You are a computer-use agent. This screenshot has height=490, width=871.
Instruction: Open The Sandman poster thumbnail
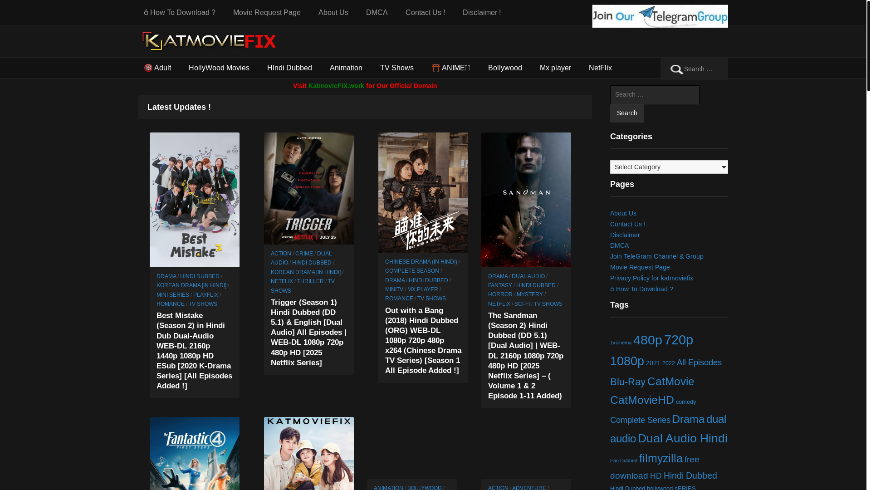526,200
